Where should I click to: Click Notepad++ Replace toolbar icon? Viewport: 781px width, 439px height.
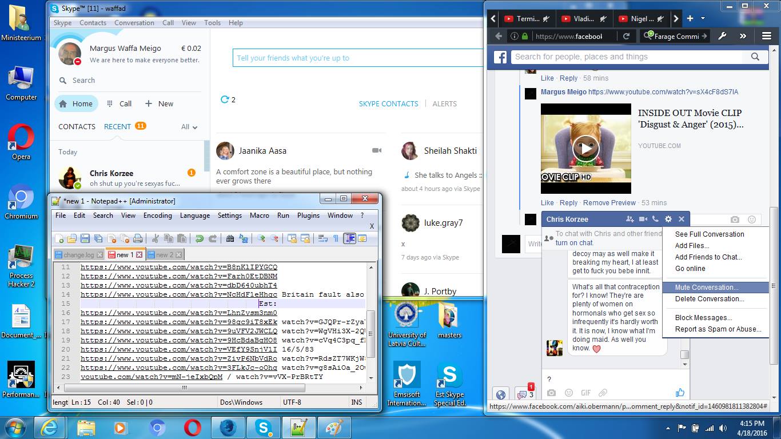pyautogui.click(x=244, y=238)
